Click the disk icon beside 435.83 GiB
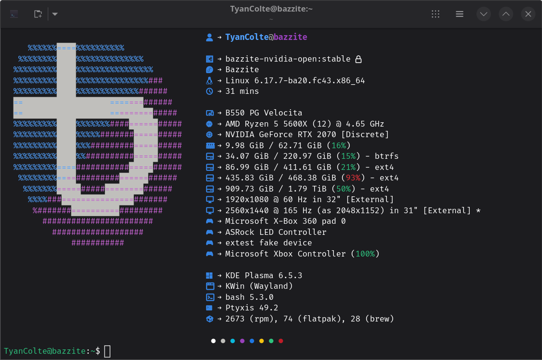The width and height of the screenshot is (542, 360). point(210,178)
